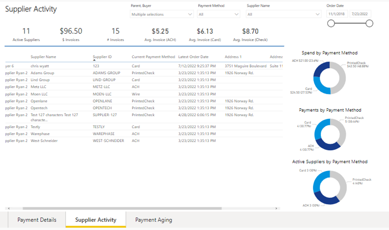Click the Order Date slider's left handle
Viewport: 389px width, 230px height.
331,24
